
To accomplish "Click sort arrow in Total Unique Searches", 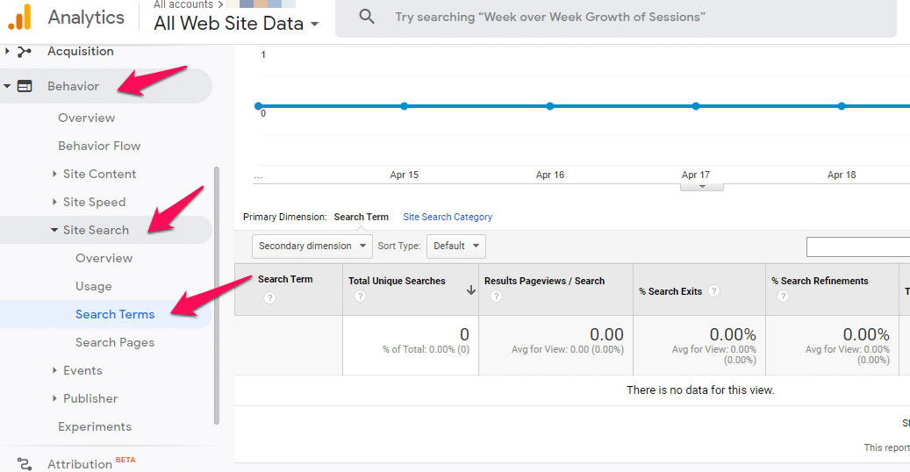I will click(470, 290).
